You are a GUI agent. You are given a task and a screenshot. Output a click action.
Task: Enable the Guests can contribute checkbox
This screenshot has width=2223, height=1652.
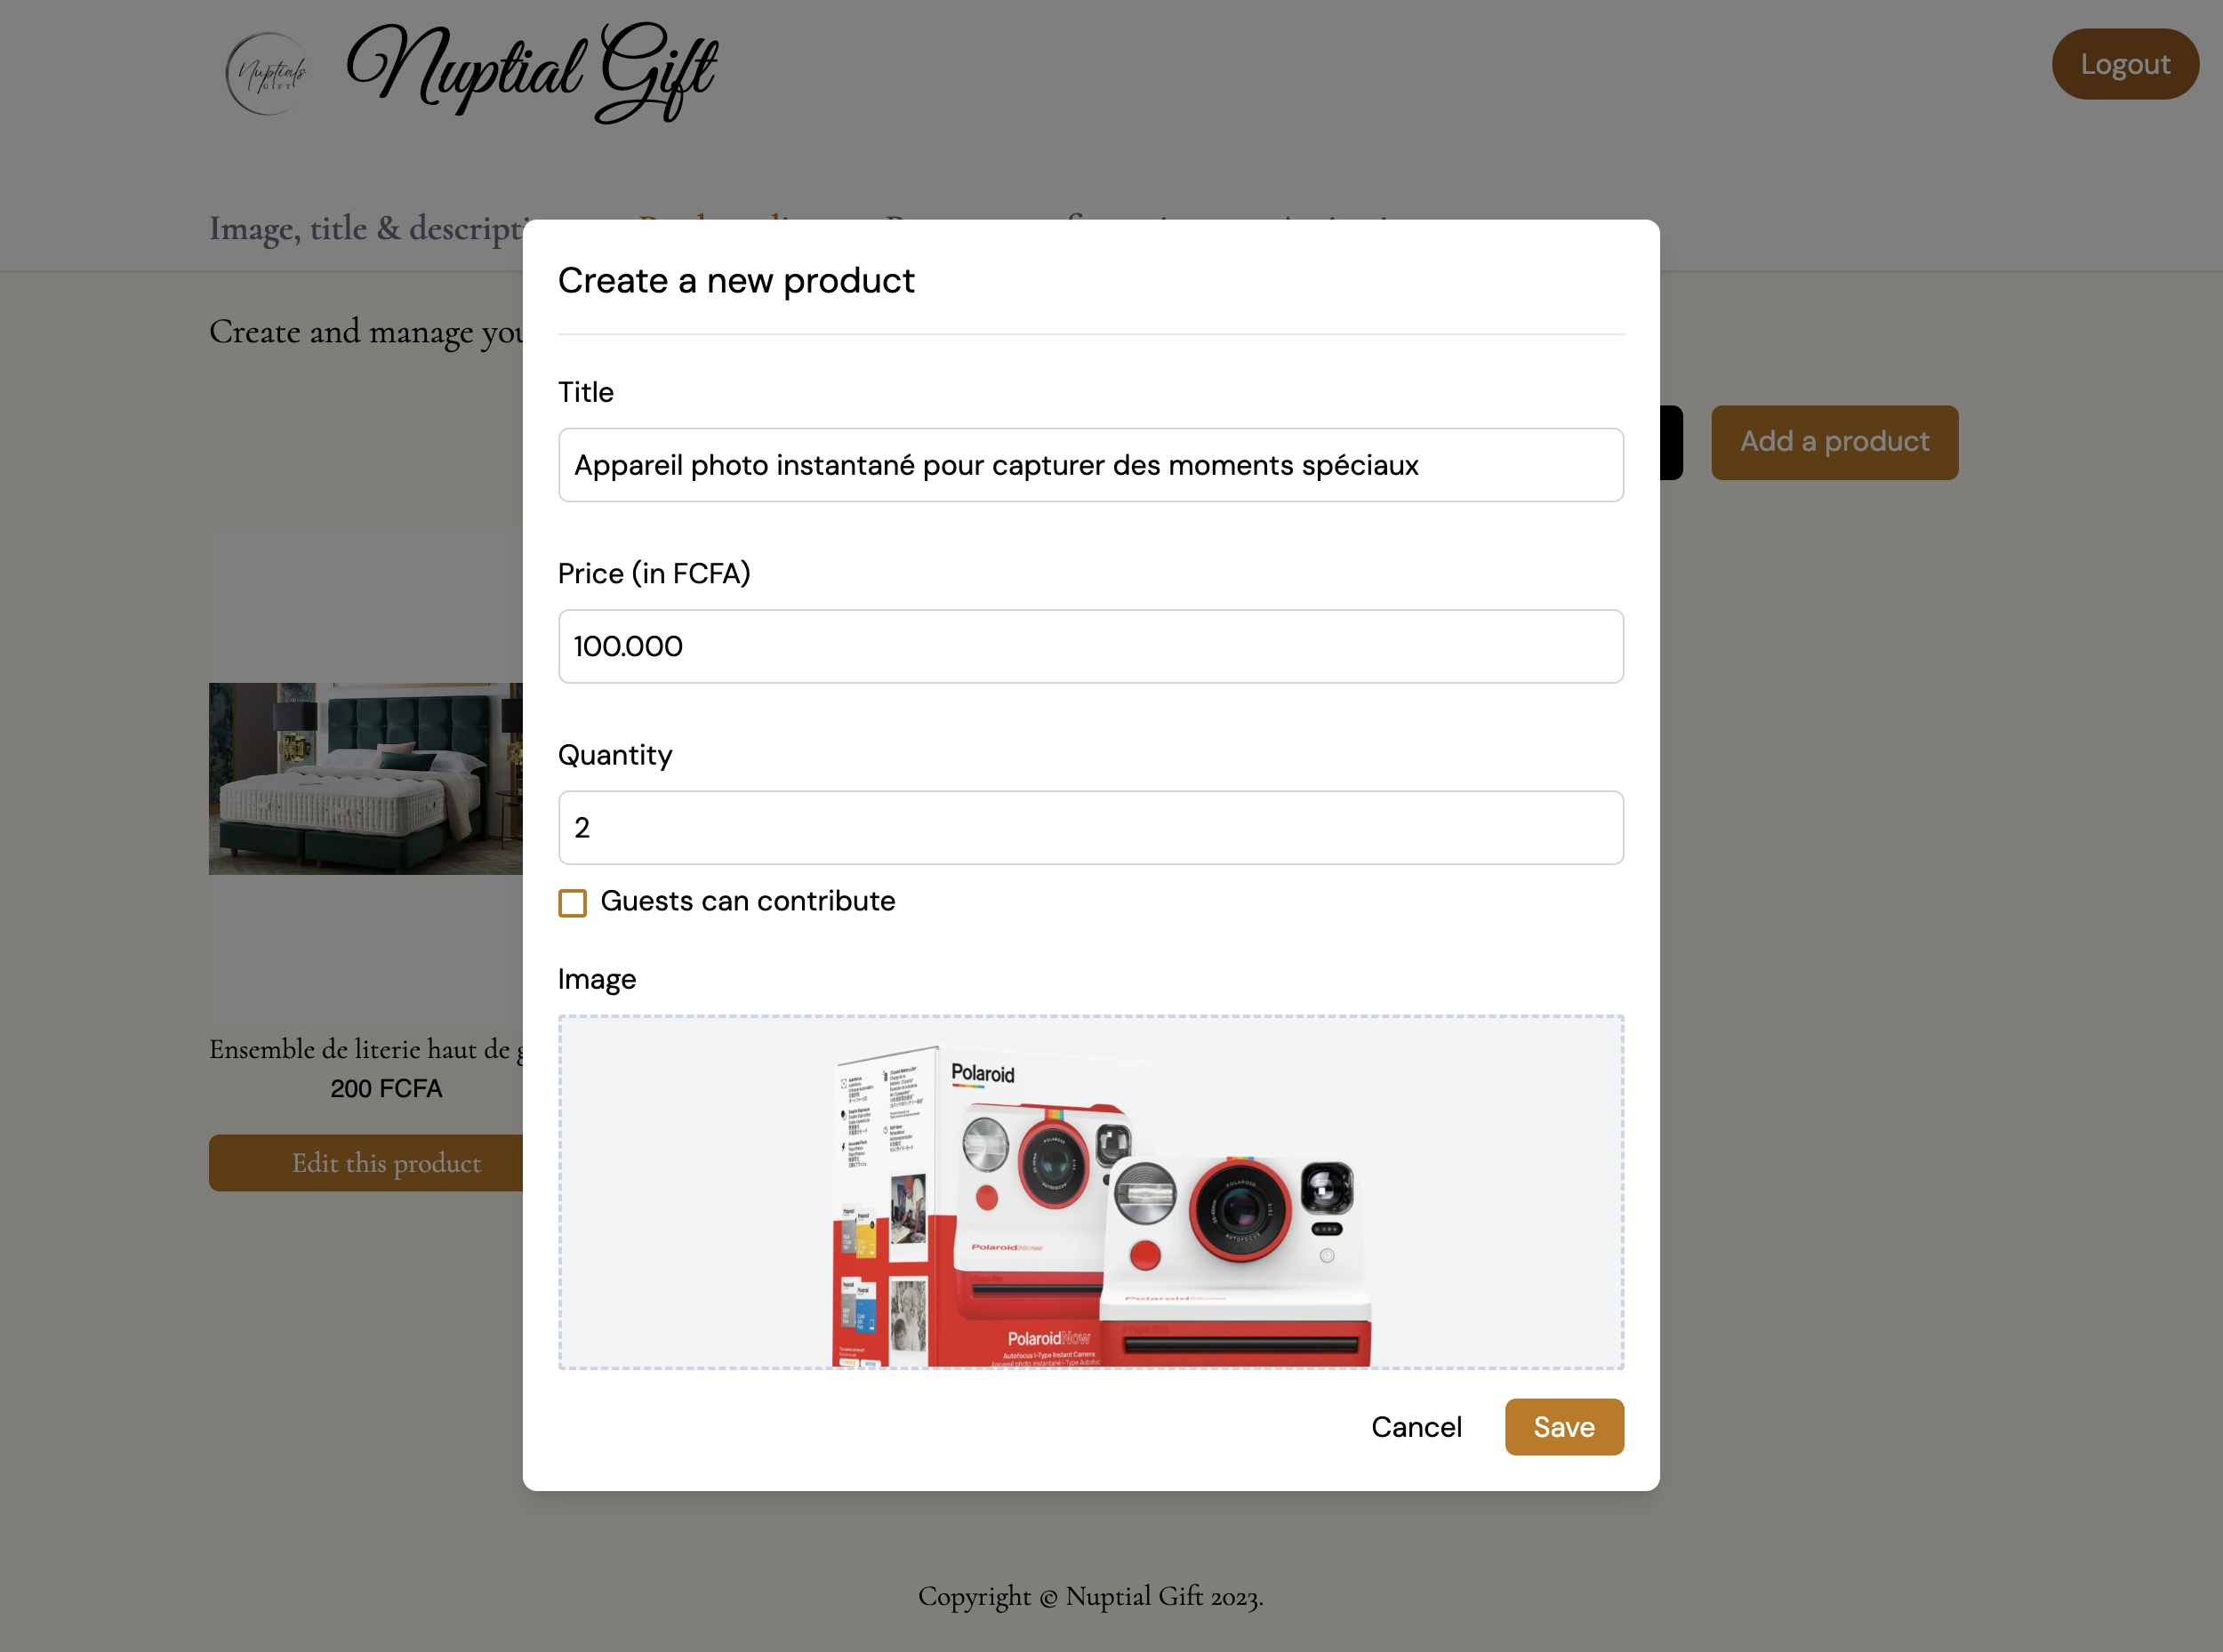[x=572, y=903]
